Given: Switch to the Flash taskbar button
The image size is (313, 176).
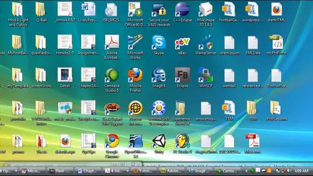Looking at the screenshot, I should (x=60, y=171).
